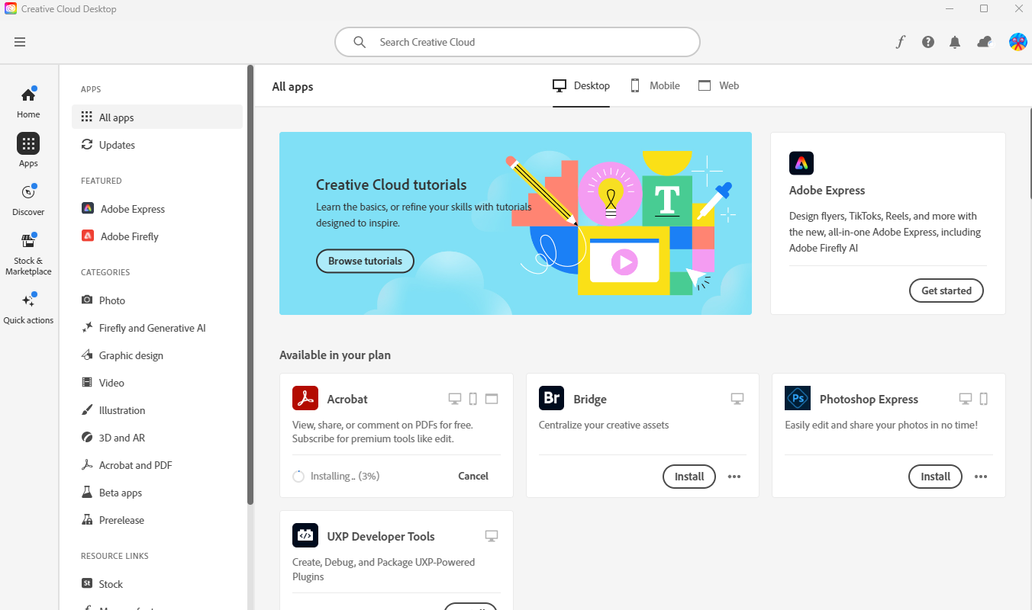Open the Home section in the sidebar

tap(27, 101)
